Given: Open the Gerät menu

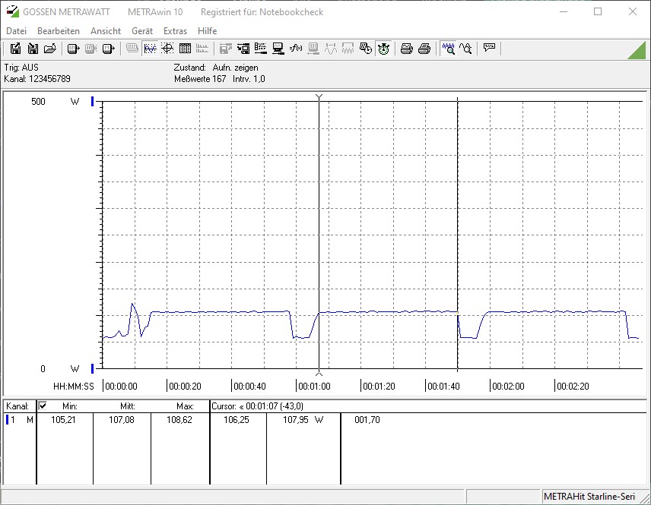Looking at the screenshot, I should [x=142, y=31].
